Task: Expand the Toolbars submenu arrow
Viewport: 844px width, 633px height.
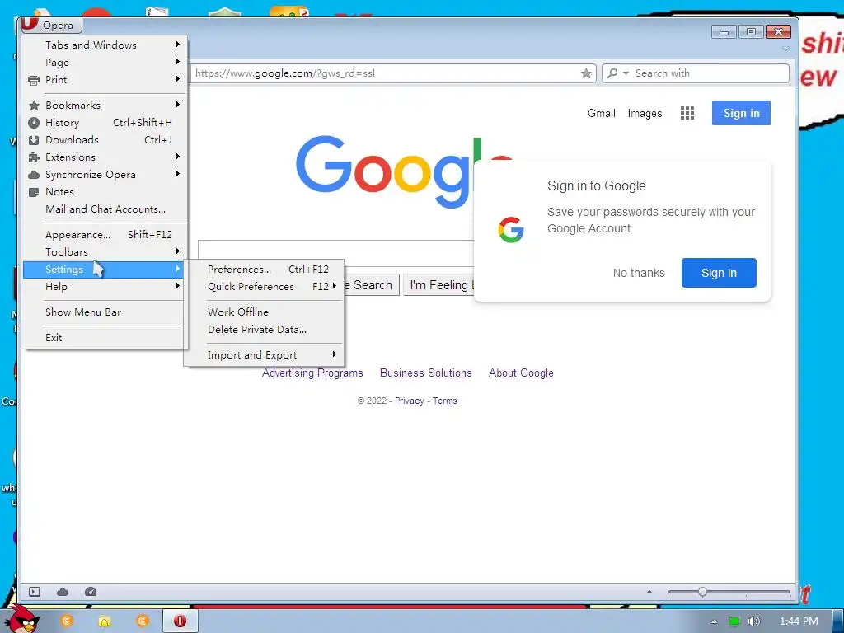Action: pos(178,251)
